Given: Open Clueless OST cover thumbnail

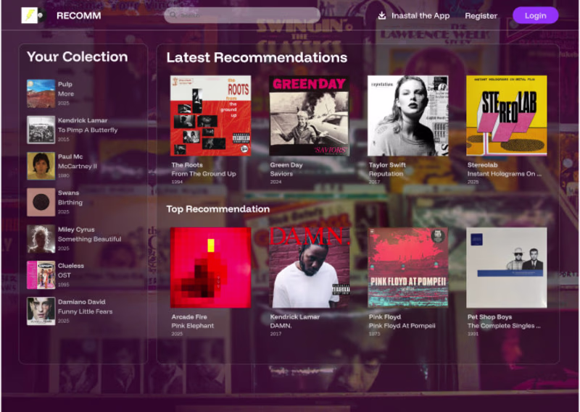Looking at the screenshot, I should click(x=41, y=275).
